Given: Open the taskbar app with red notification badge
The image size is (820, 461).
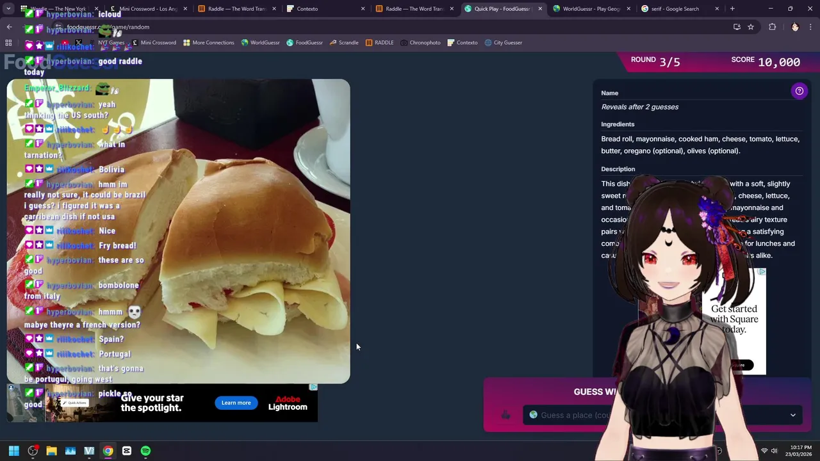Looking at the screenshot, I should coord(33,451).
